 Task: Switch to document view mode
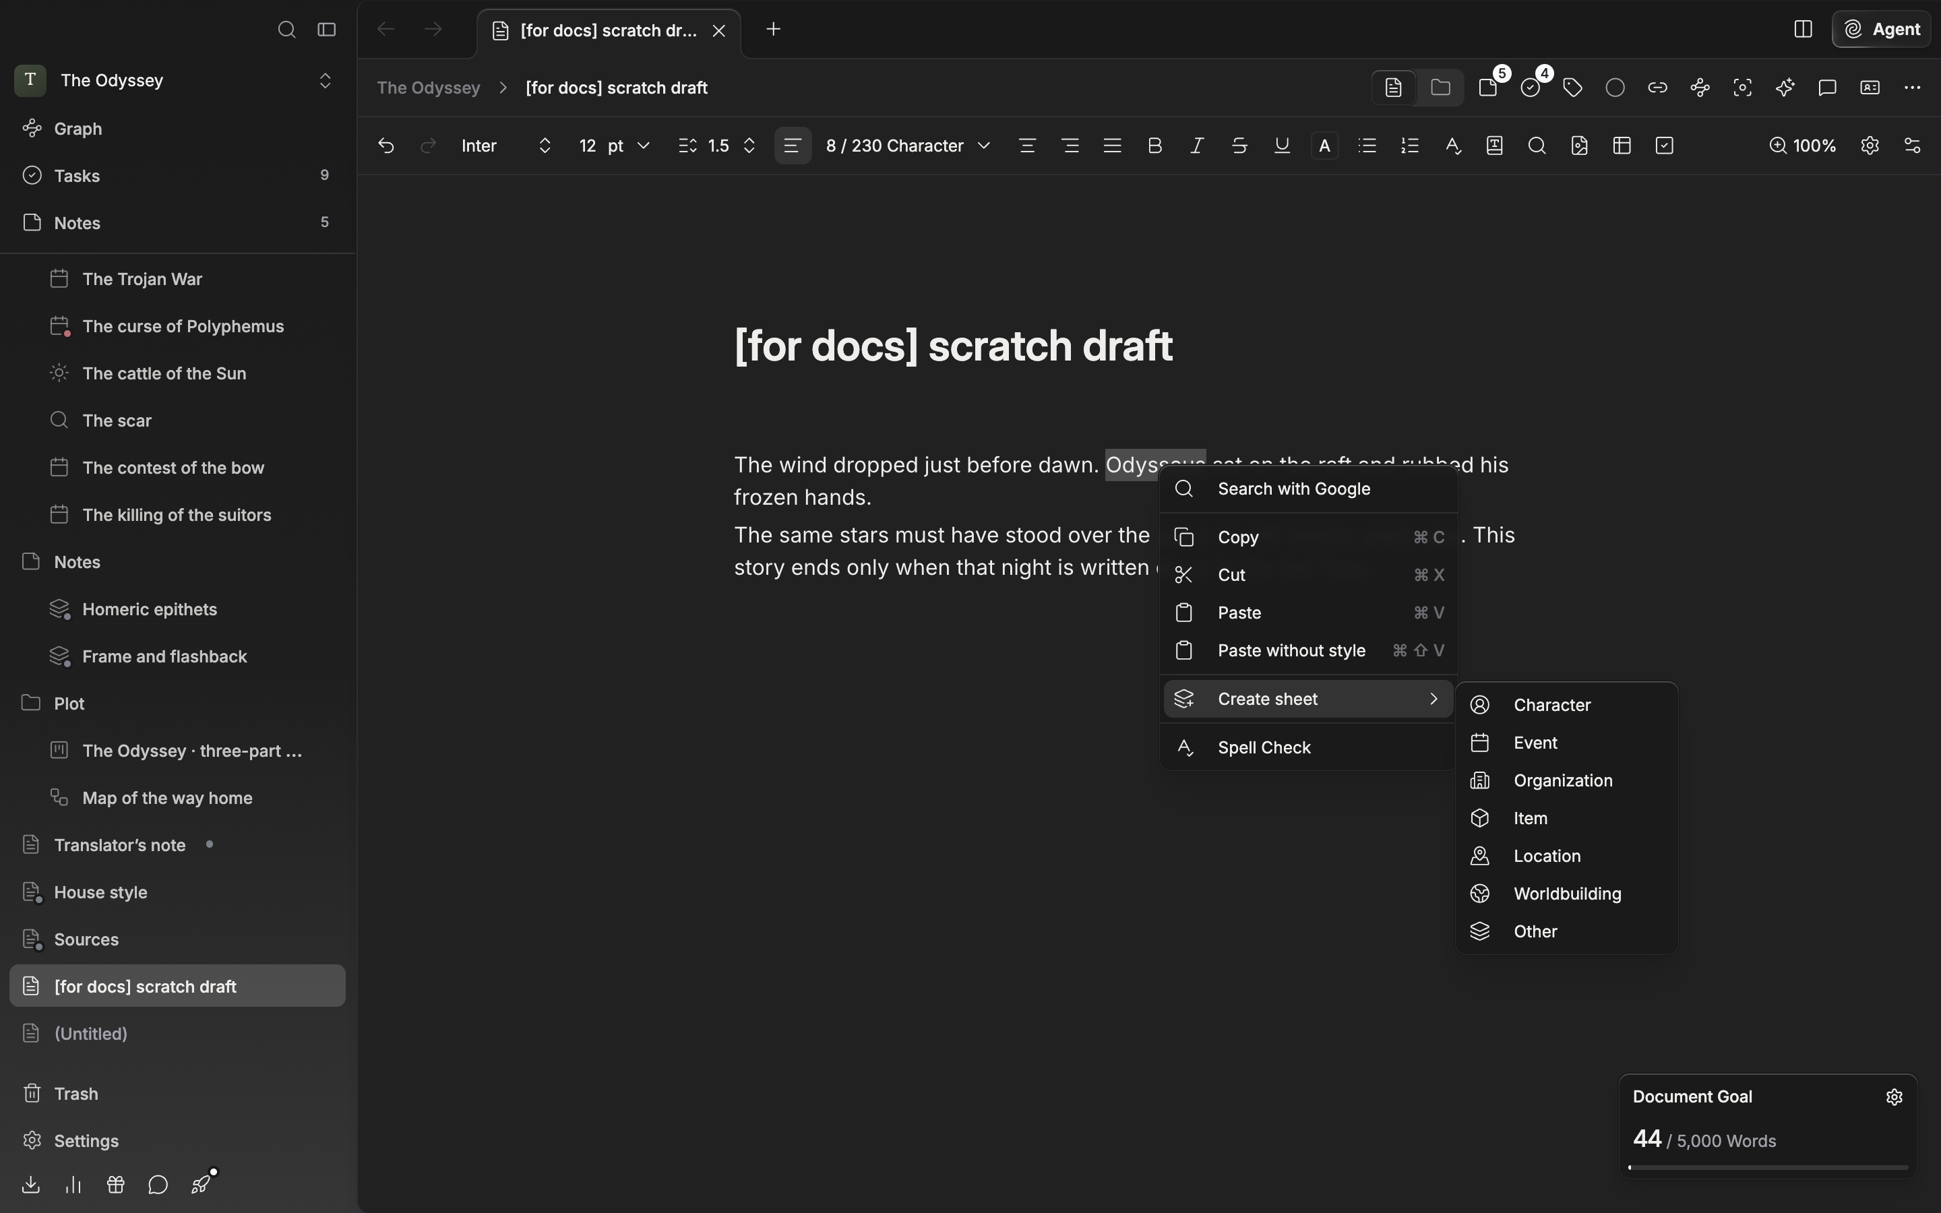[x=1393, y=88]
